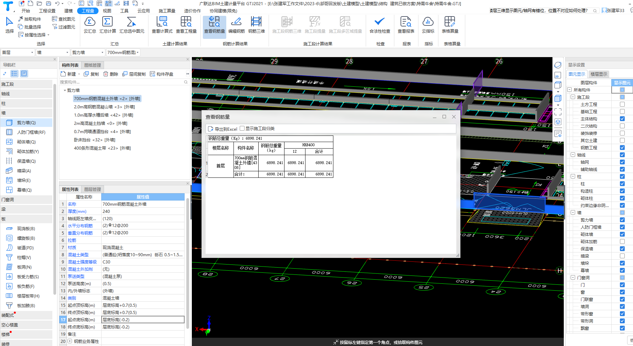This screenshot has width=633, height=346.
Task: Select 剪力墙(Q) in navigation bar
Action: point(26,122)
